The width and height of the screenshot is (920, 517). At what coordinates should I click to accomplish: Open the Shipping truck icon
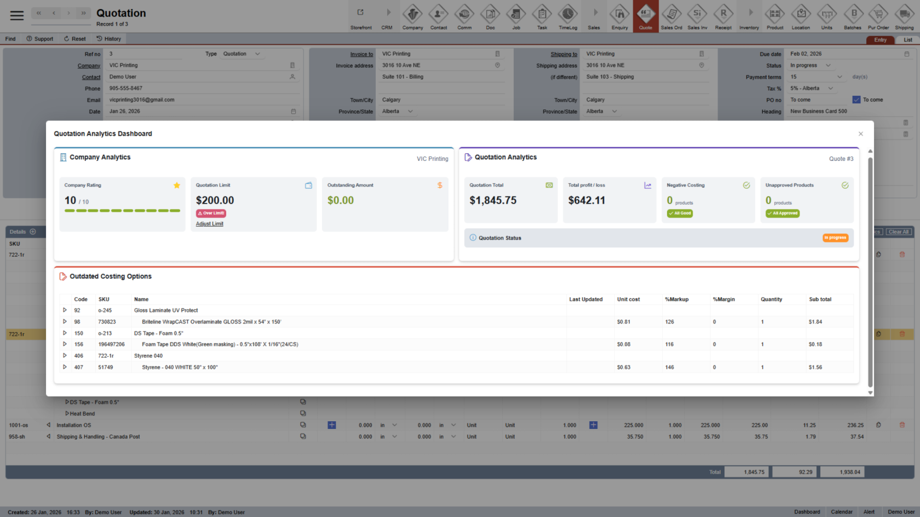coord(904,15)
